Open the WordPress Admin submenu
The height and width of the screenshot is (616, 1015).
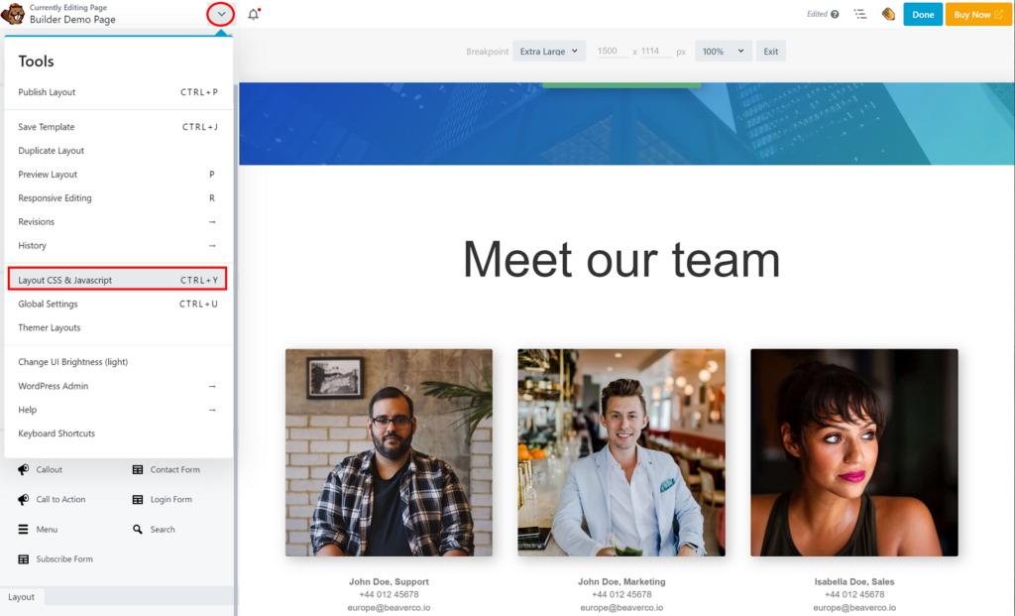click(118, 386)
